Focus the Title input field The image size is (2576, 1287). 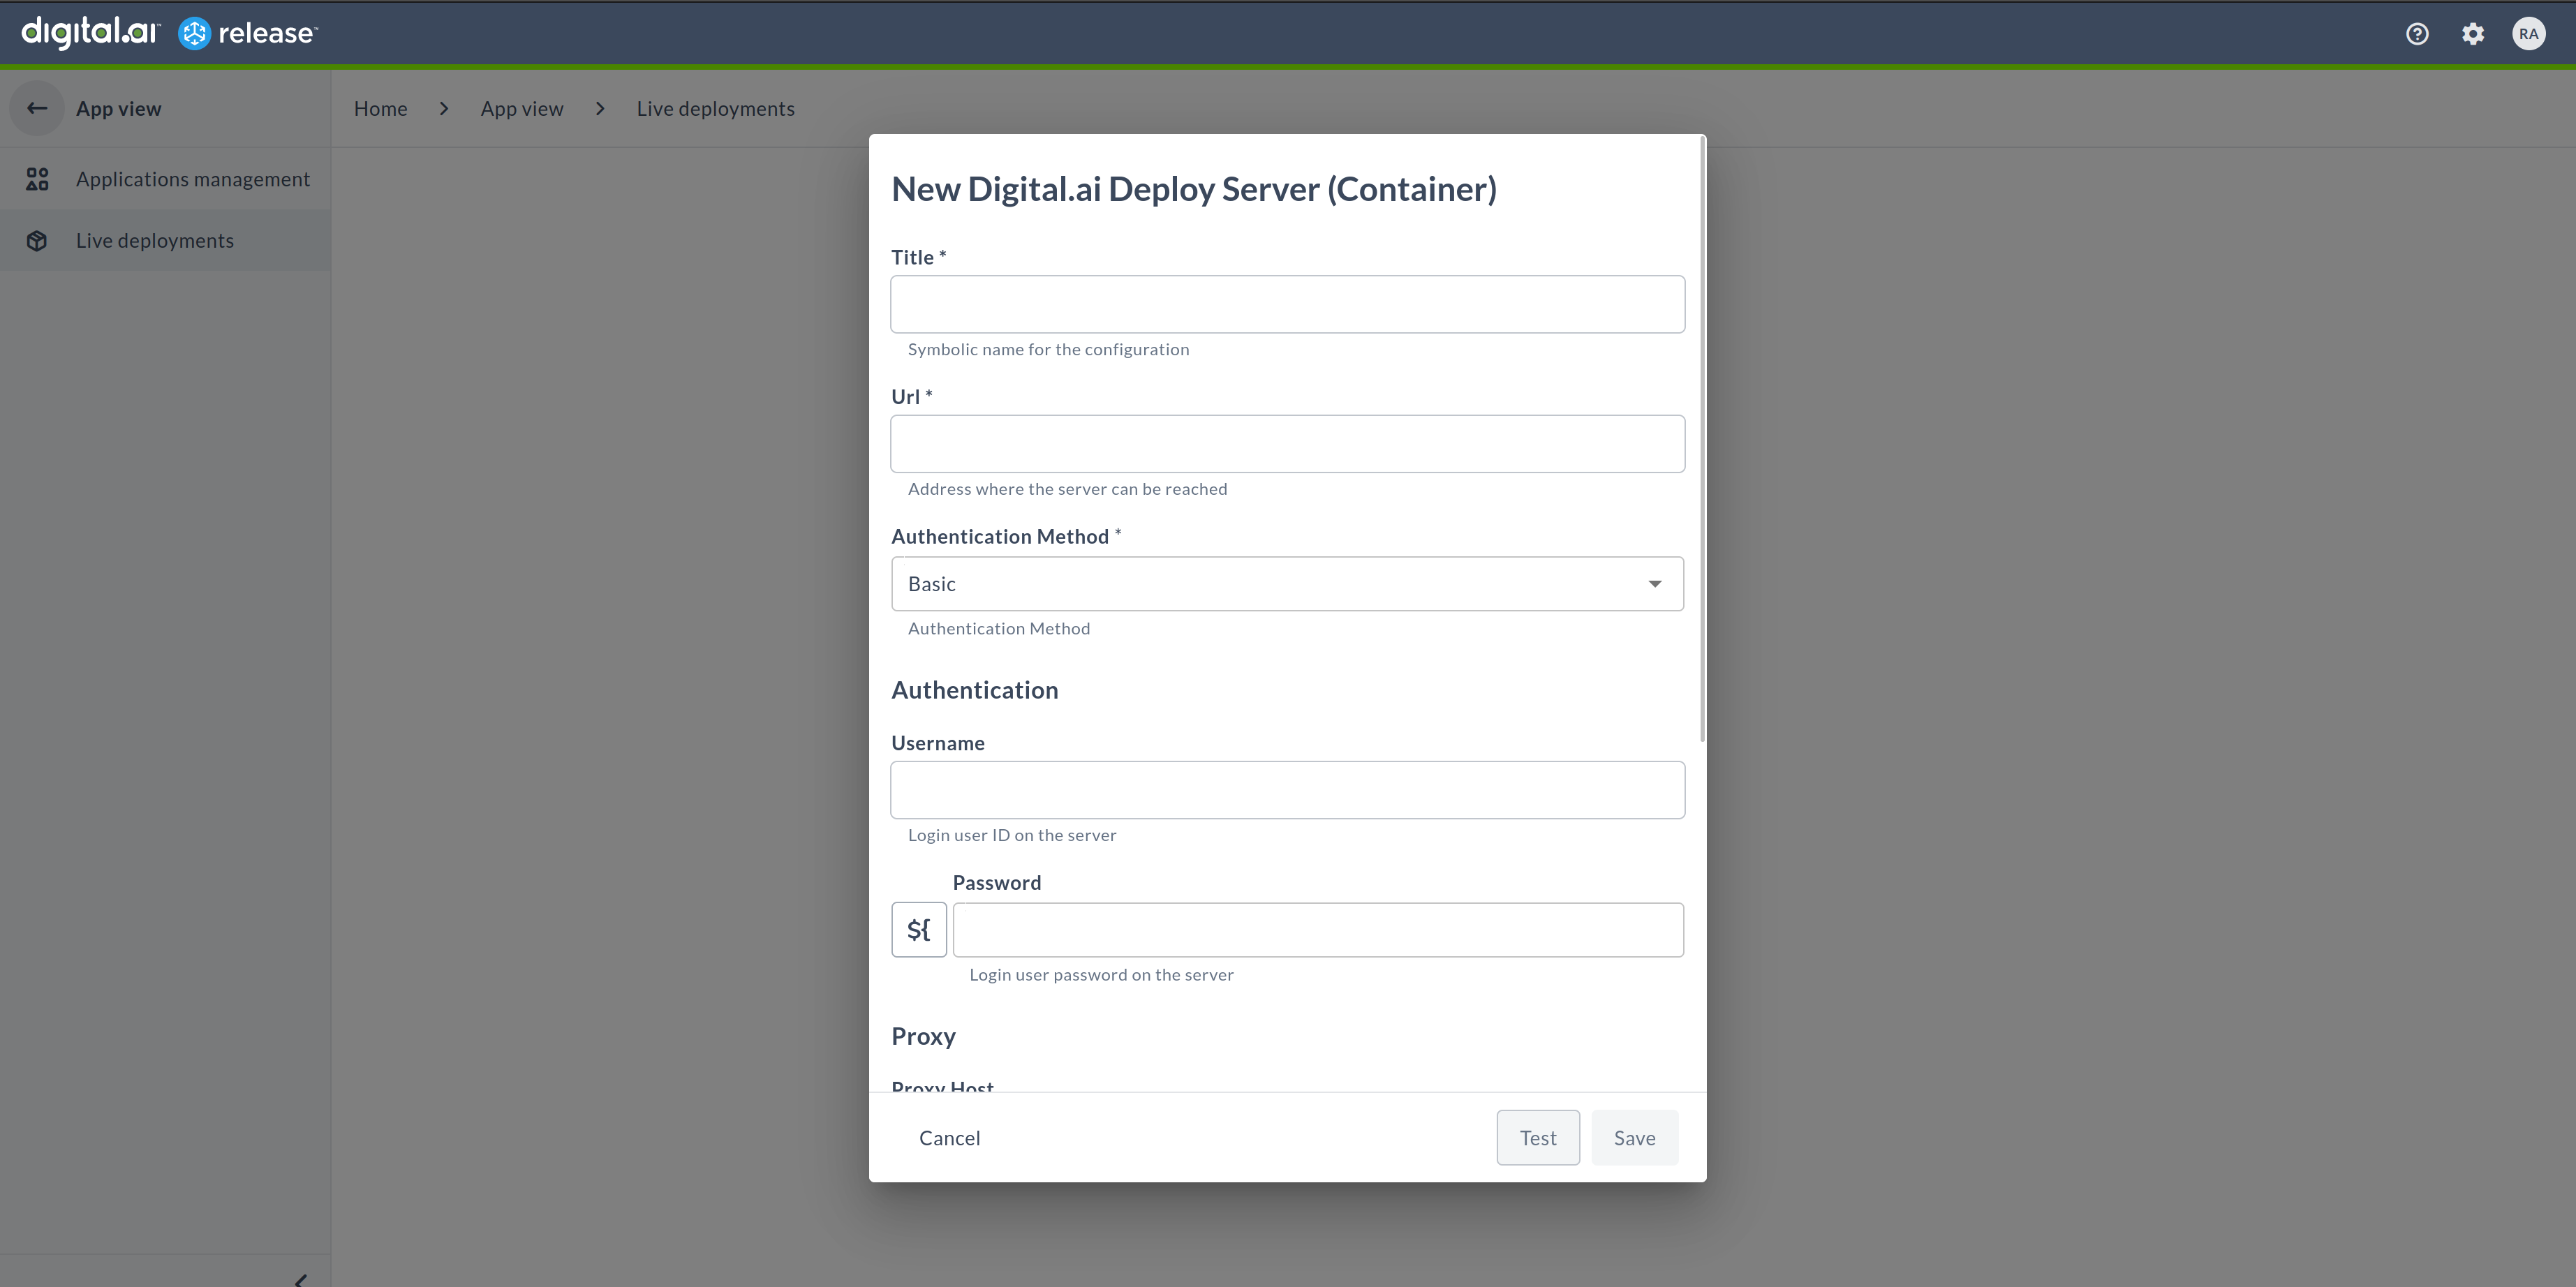[x=1287, y=305]
